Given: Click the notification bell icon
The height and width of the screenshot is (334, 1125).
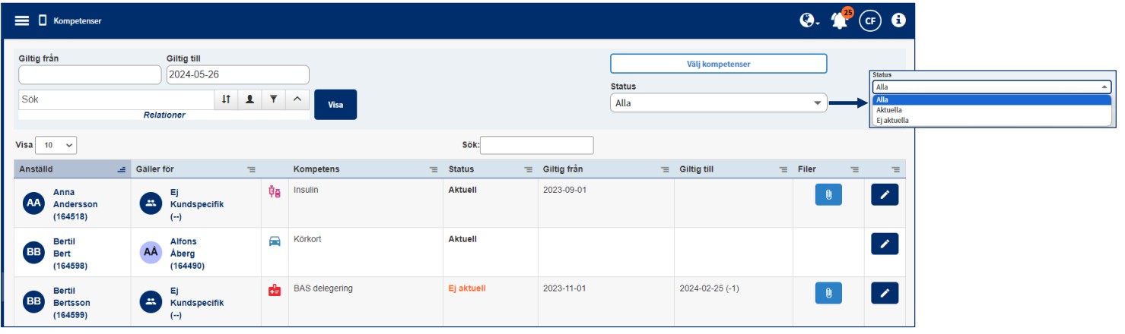Looking at the screenshot, I should (840, 20).
